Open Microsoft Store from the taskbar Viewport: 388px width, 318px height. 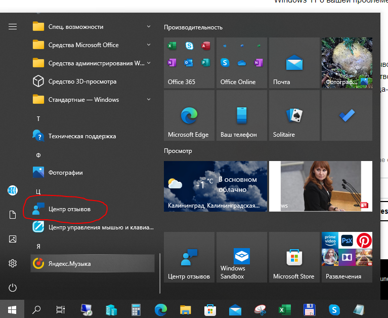(x=210, y=309)
